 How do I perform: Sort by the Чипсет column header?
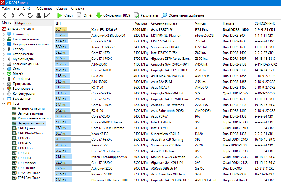coord(207,23)
